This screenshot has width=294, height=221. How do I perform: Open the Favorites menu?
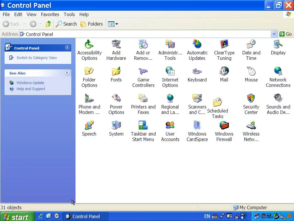(x=50, y=14)
